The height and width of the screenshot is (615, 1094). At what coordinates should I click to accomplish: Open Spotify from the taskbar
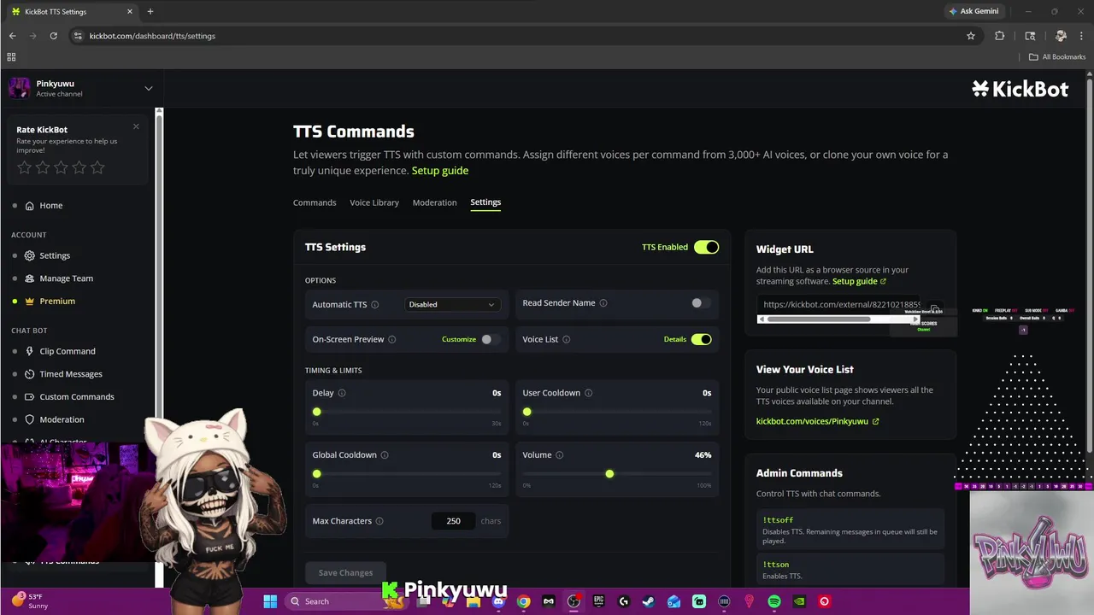[774, 601]
